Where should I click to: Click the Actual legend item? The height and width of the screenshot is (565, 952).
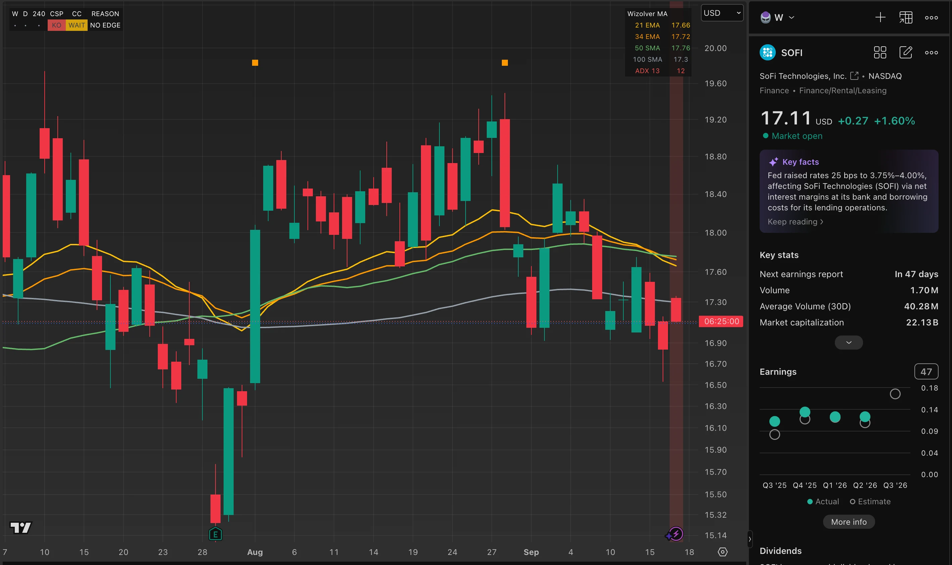(x=823, y=501)
